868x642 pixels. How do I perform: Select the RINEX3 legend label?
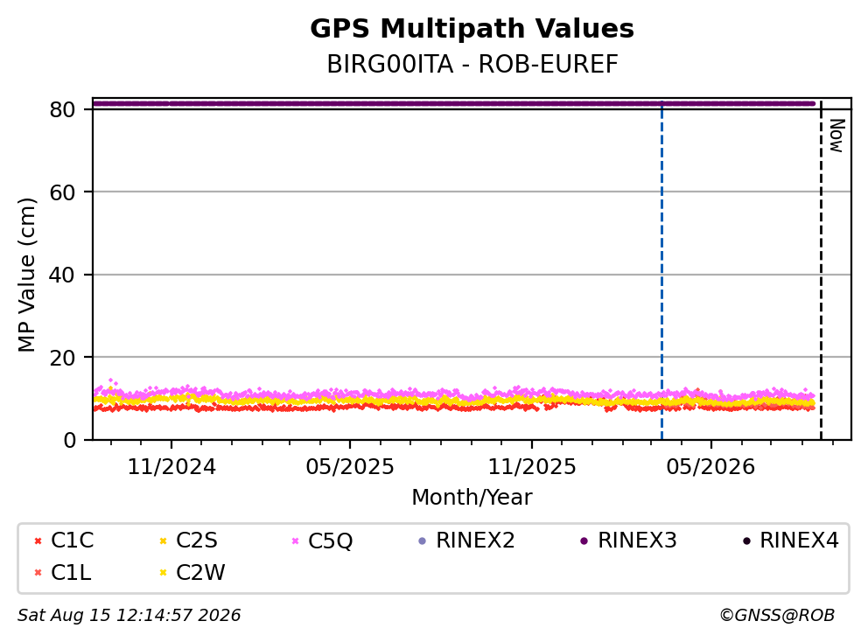tap(637, 541)
